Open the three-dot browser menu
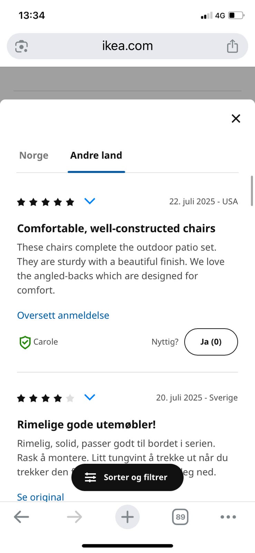The image size is (255, 553). [x=228, y=517]
